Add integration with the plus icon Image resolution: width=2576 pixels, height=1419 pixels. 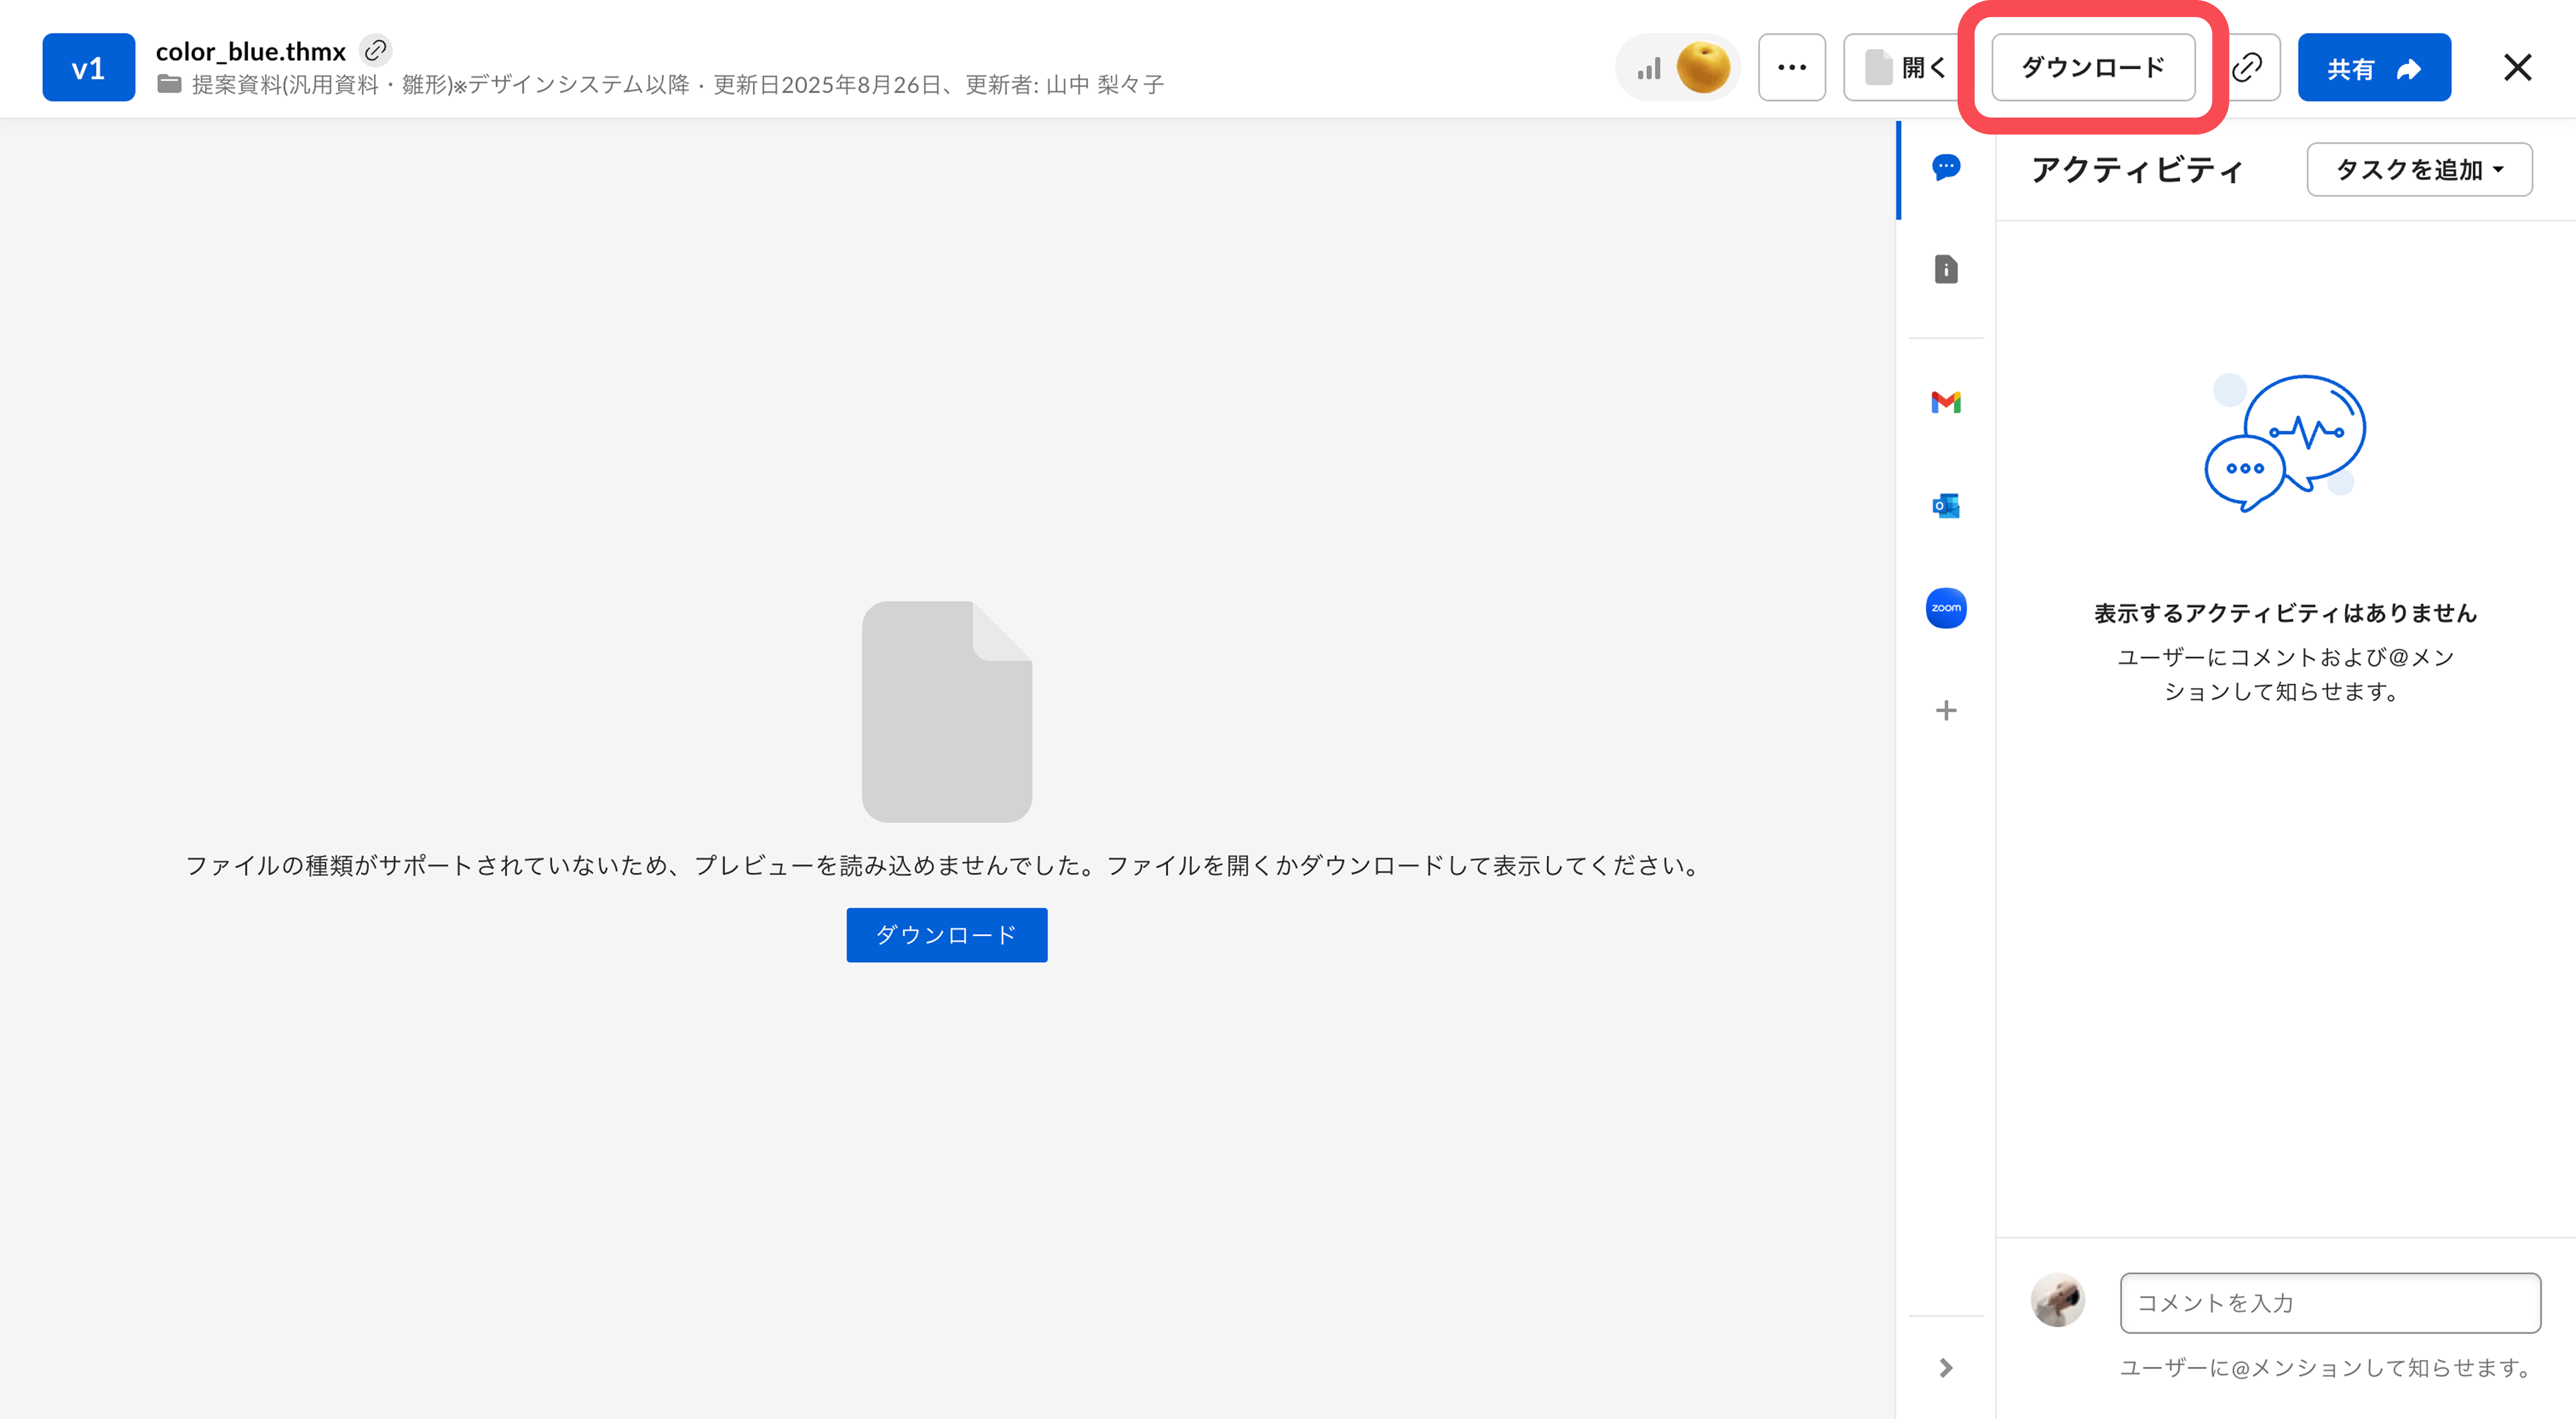pyautogui.click(x=1945, y=711)
